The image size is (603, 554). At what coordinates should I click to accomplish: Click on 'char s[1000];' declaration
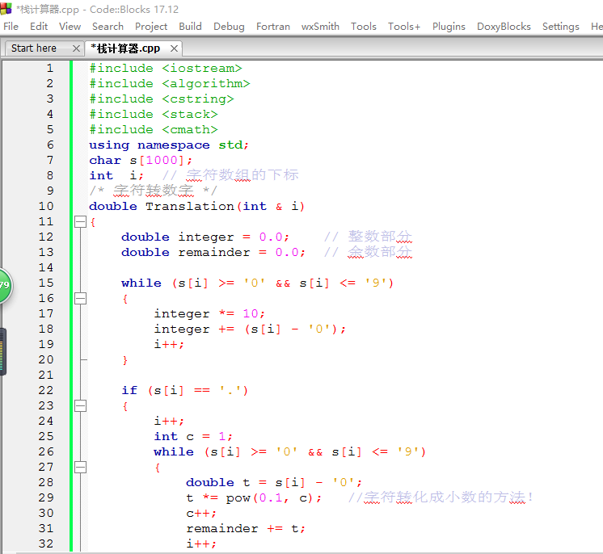point(141,160)
